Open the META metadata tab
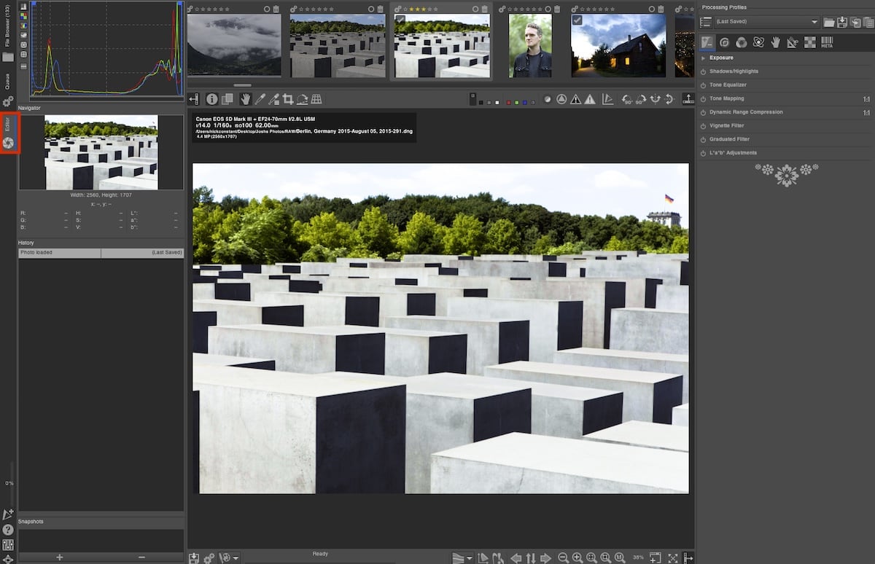This screenshot has height=564, width=875. click(826, 42)
